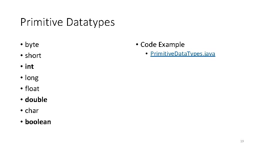This screenshot has height=148, width=264.
Task: Select the "char" list item text
Action: pos(32,111)
